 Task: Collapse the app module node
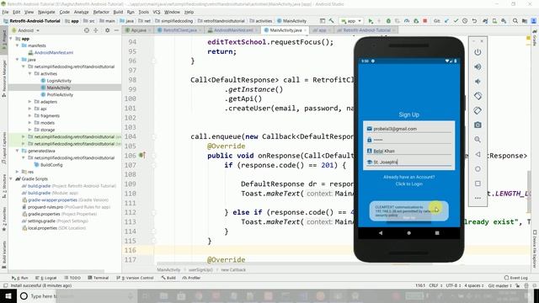[x=11, y=39]
